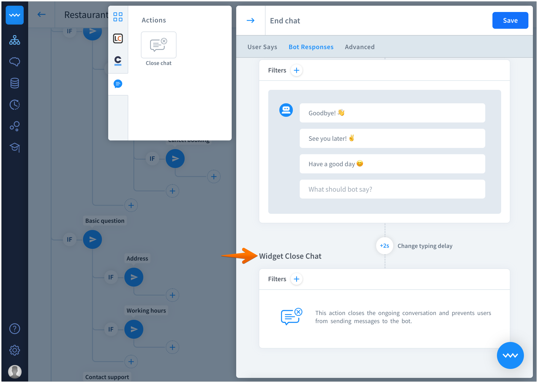Add a filter to Widget Close Chat
The width and height of the screenshot is (538, 383).
(x=296, y=279)
